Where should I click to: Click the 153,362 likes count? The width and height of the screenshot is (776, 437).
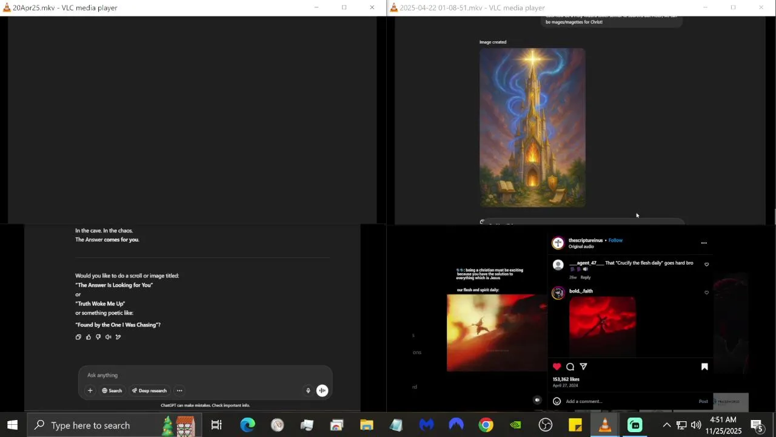(566, 379)
